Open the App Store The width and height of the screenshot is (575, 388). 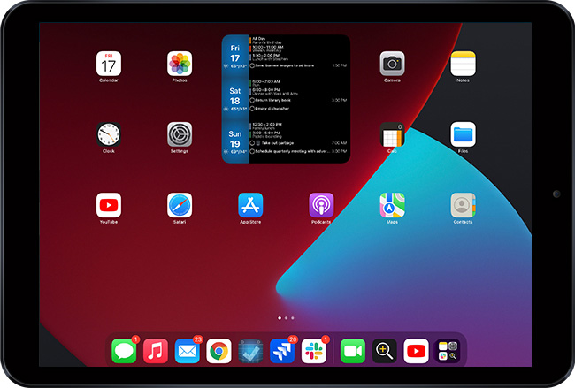250,205
